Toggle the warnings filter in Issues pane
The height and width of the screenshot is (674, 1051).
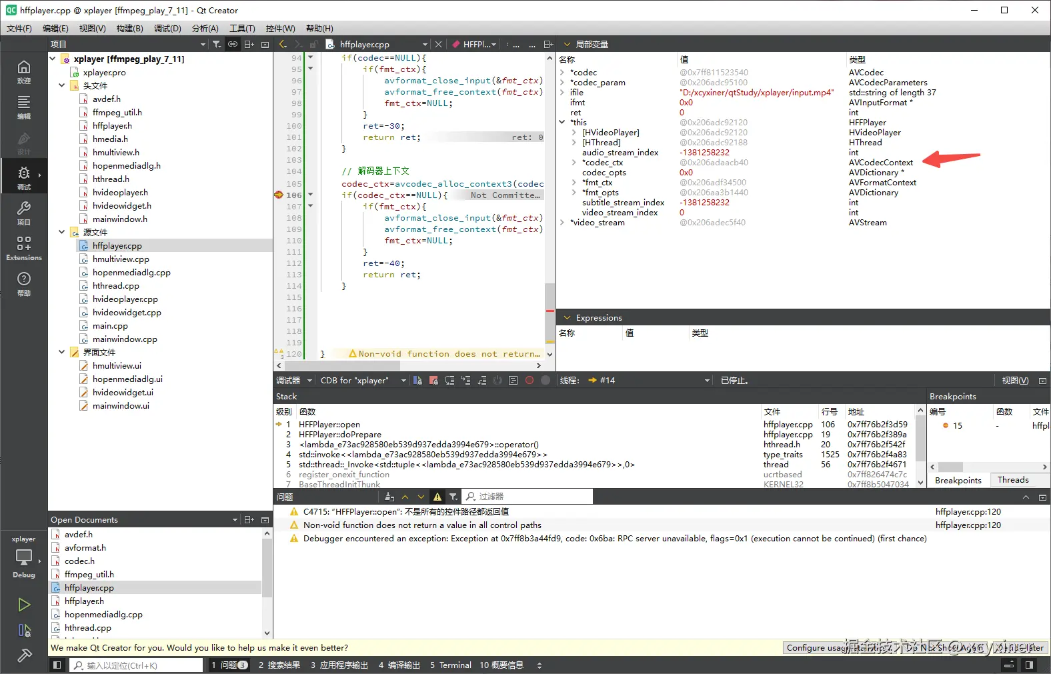click(x=437, y=497)
